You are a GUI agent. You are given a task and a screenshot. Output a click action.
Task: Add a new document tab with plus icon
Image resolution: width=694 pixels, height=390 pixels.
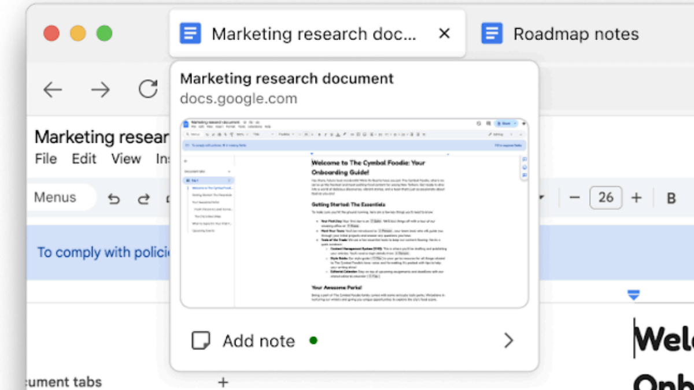223,382
